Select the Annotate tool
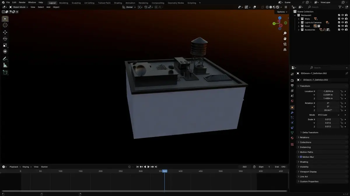This screenshot has height=196, width=350. [x=5, y=59]
